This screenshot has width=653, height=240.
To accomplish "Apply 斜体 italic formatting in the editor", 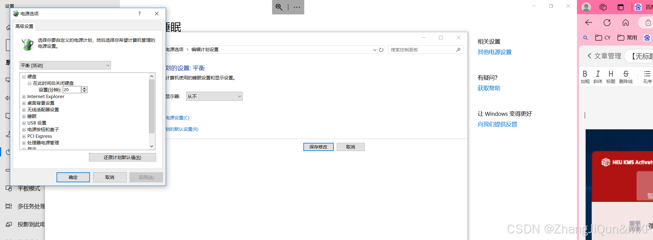I will [x=598, y=77].
